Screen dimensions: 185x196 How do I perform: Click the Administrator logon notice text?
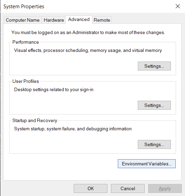pos(88,33)
